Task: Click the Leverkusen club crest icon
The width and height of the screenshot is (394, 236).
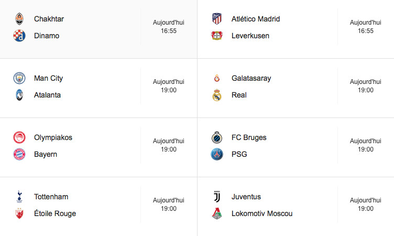Action: (x=217, y=36)
